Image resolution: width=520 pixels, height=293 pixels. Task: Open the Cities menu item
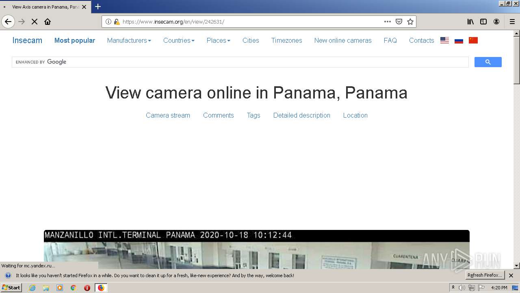(251, 40)
